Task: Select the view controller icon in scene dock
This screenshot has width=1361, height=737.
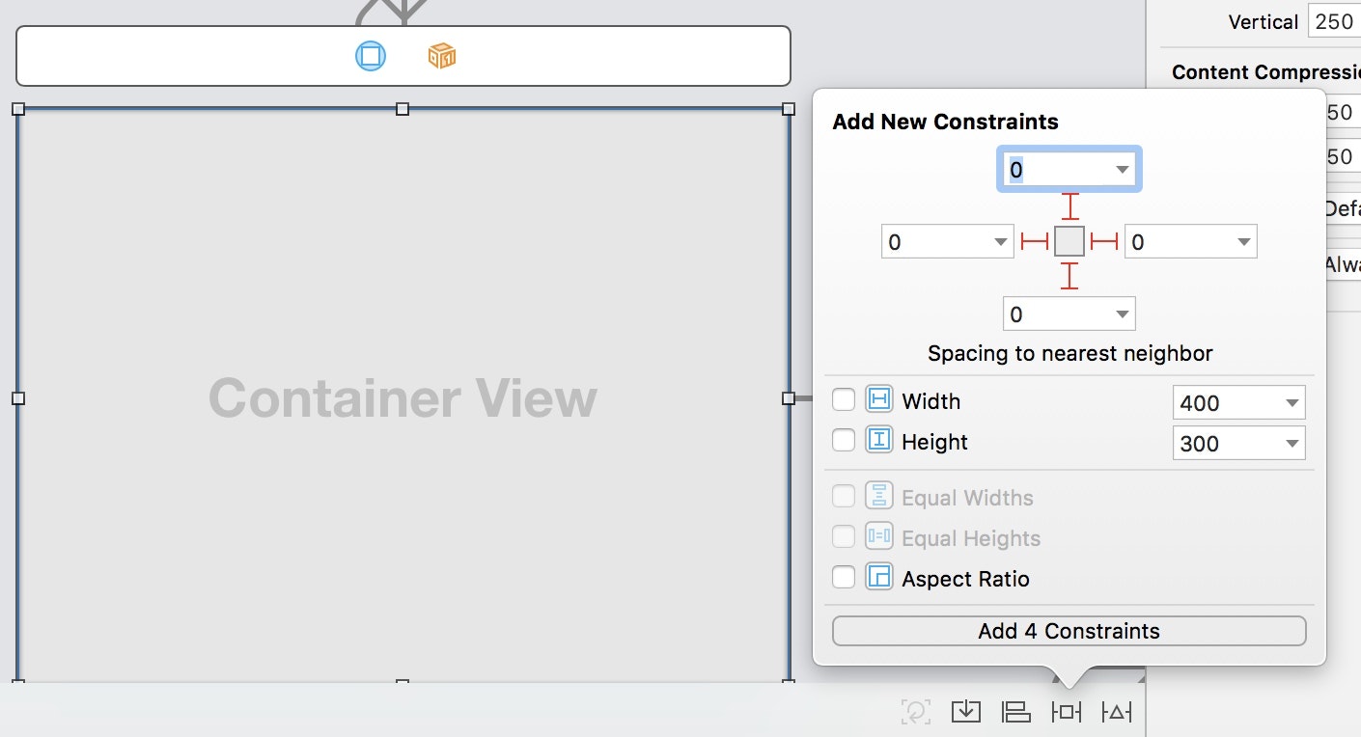Action: (371, 56)
